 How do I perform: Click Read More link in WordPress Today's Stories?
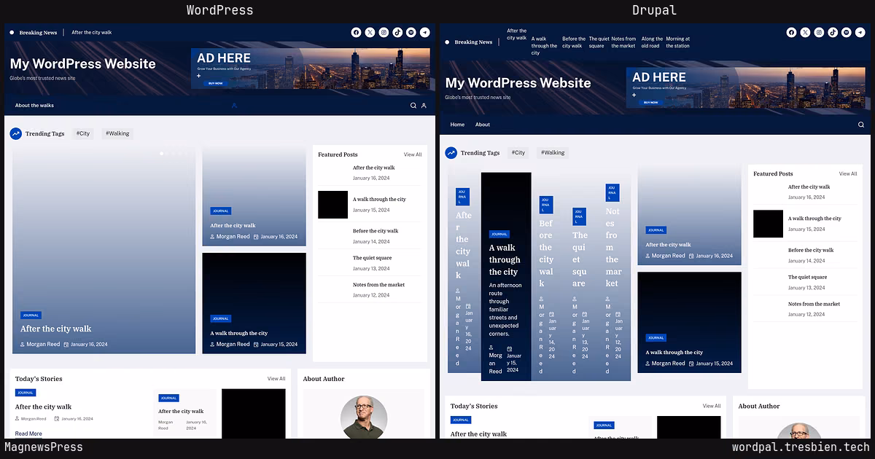click(x=28, y=433)
